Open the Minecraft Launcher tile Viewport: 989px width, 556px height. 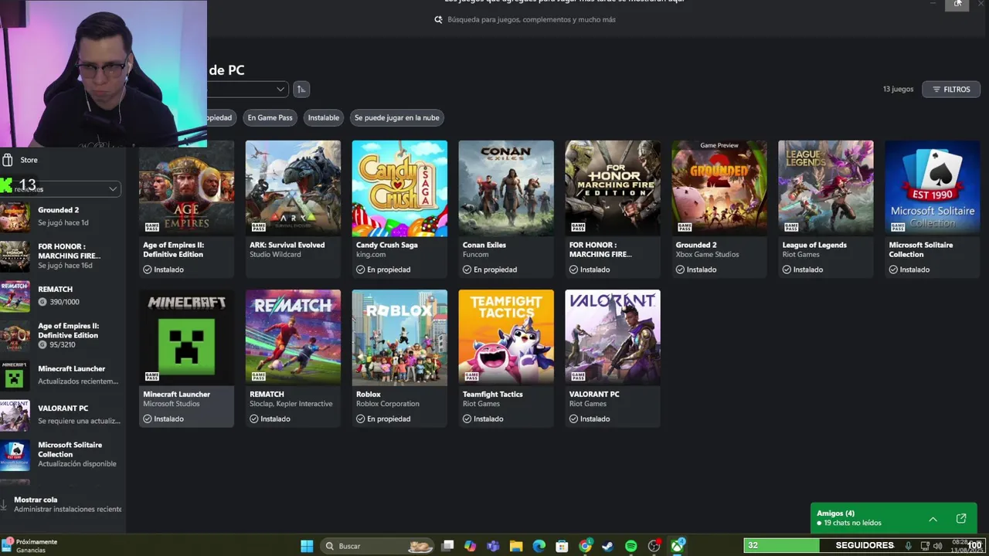tap(186, 358)
